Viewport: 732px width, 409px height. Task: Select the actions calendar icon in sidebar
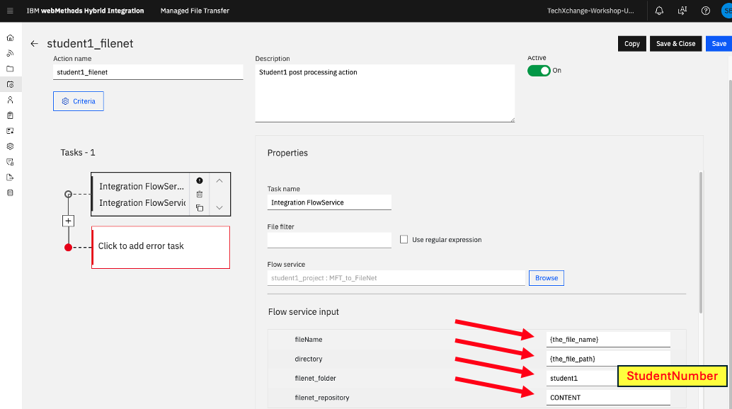(11, 84)
